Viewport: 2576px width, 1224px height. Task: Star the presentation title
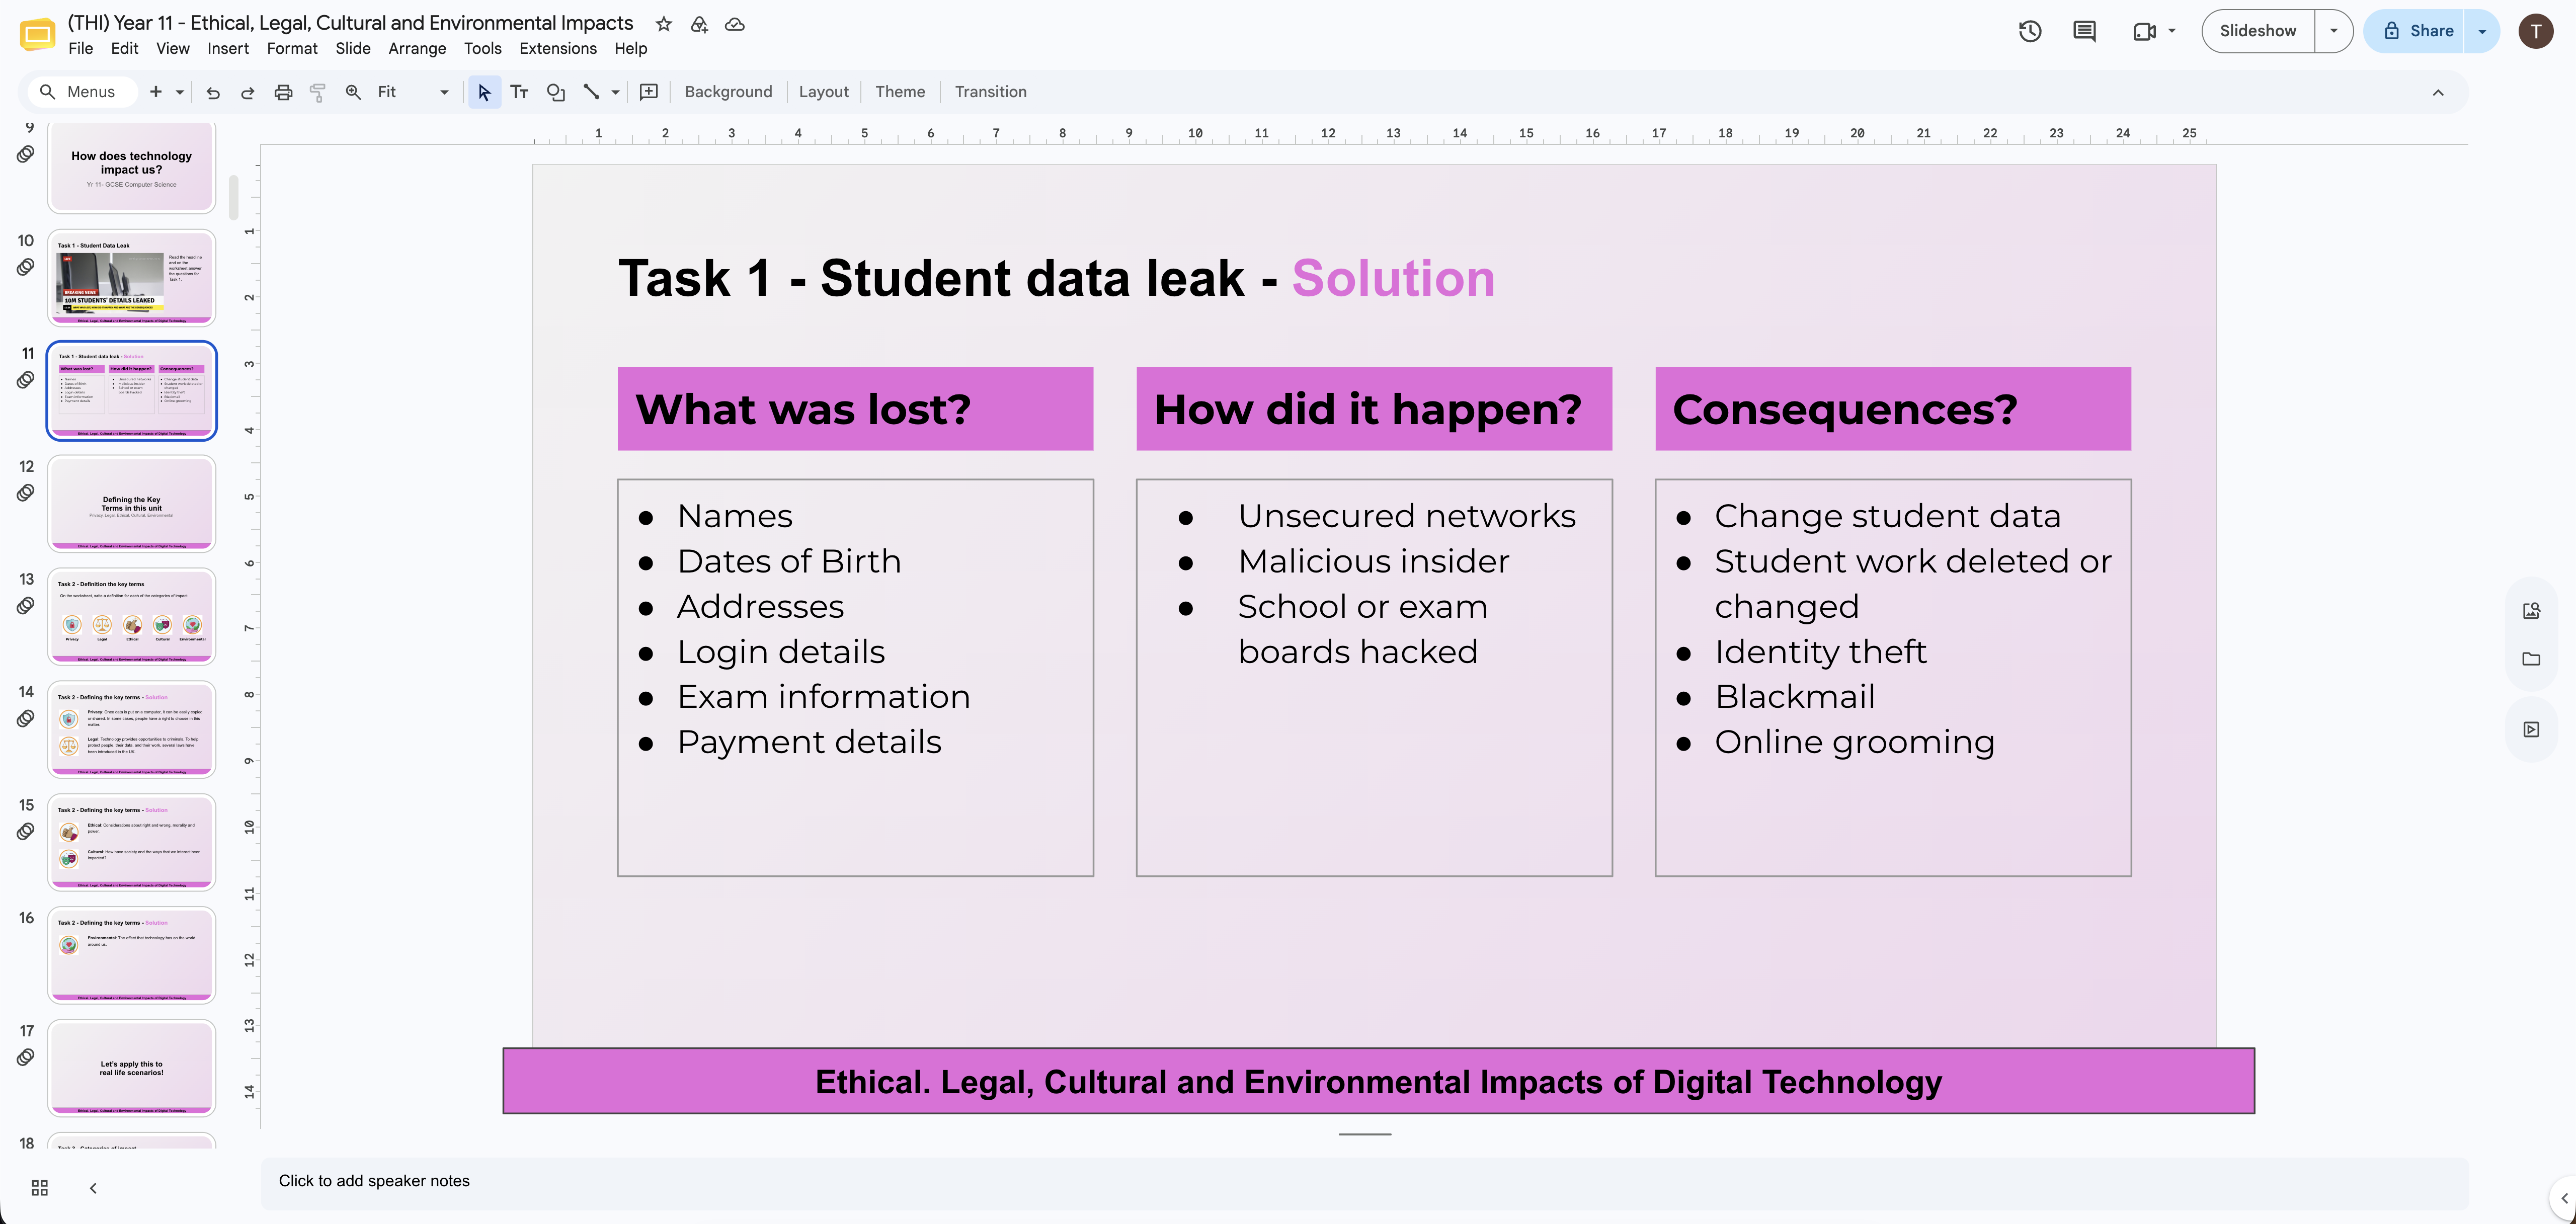click(663, 24)
